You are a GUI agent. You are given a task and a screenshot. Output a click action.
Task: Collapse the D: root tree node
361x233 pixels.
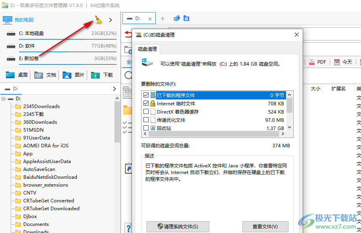click(4, 99)
